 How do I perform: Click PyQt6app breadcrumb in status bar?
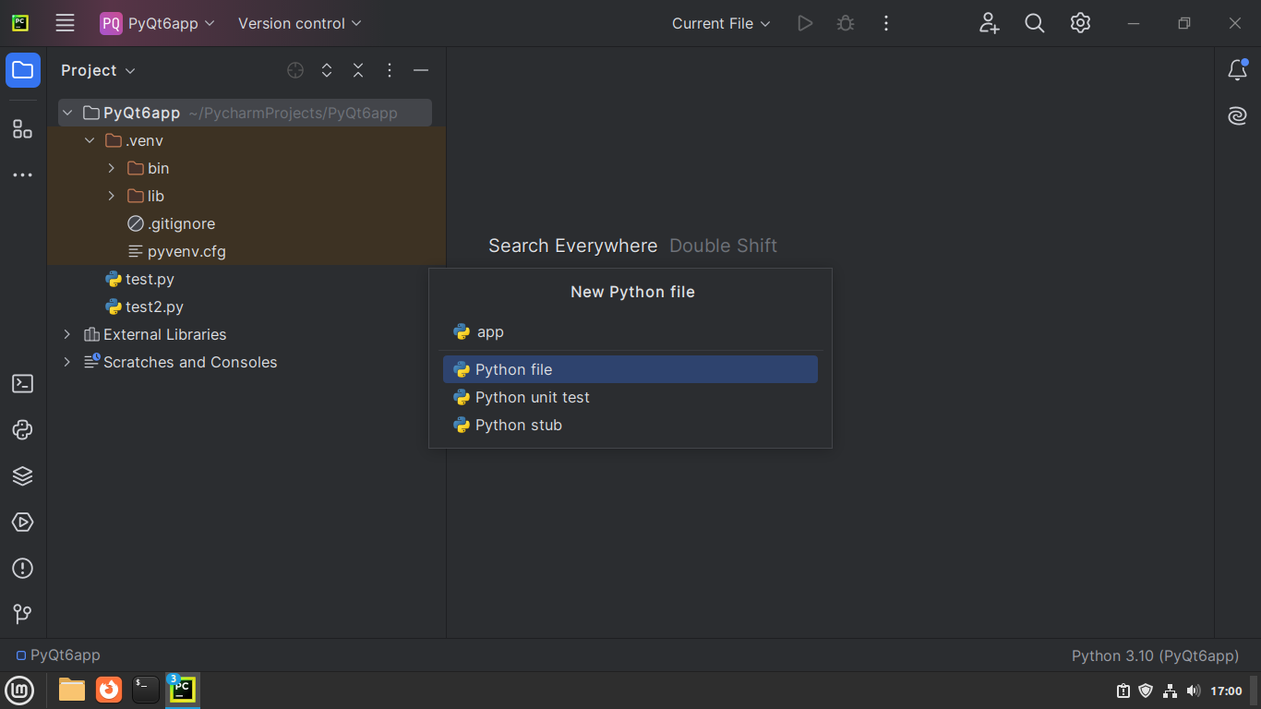click(58, 655)
